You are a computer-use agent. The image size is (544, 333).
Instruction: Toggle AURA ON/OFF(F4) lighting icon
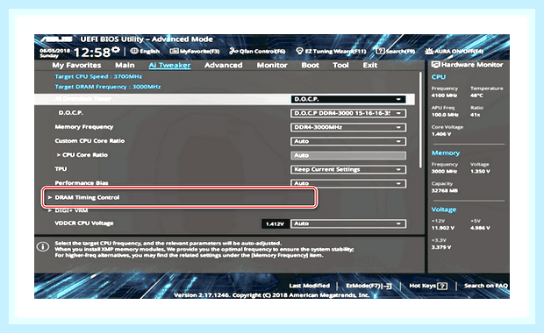429,51
